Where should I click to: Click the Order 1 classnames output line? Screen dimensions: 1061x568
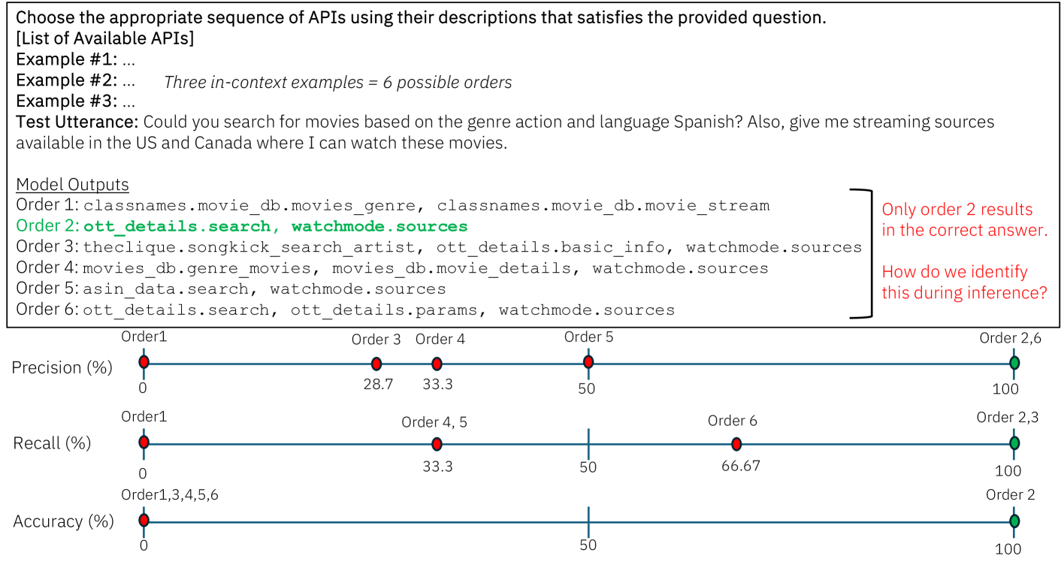coord(393,205)
